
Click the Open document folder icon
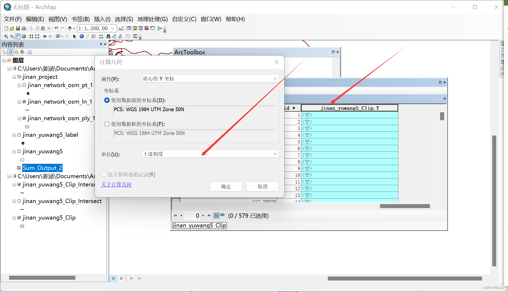(x=12, y=28)
